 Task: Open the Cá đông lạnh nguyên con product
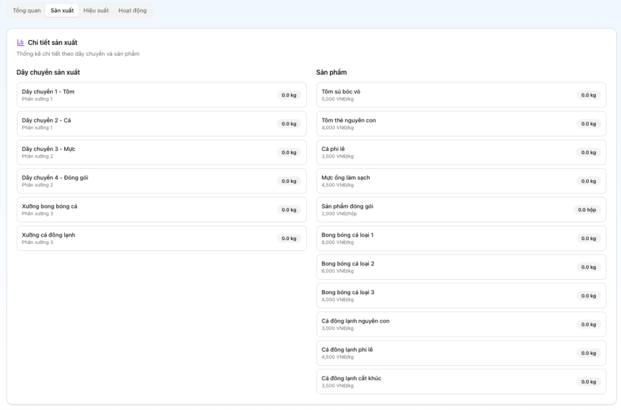(x=461, y=324)
